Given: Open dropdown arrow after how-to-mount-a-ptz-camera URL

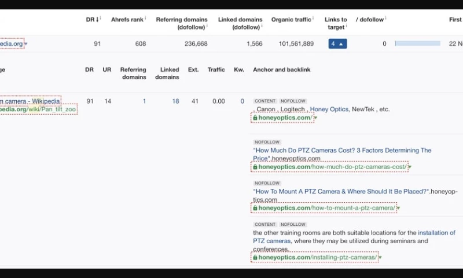Looking at the screenshot, I should tap(398, 209).
